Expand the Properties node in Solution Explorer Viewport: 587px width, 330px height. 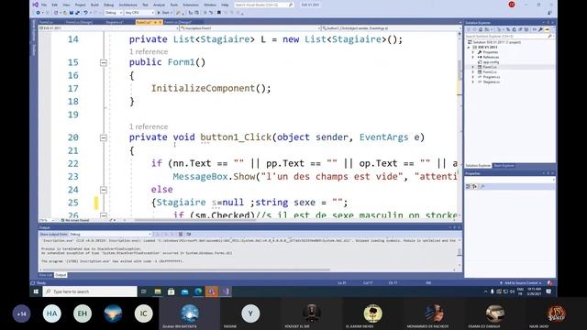[x=473, y=52]
